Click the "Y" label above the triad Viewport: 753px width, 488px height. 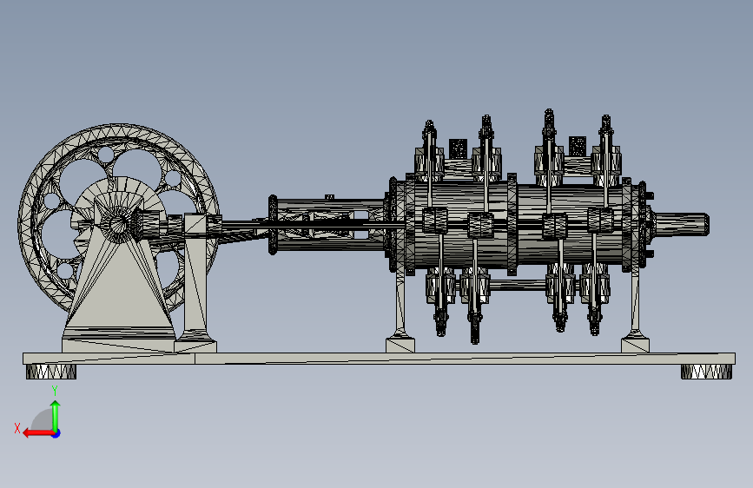pyautogui.click(x=55, y=391)
